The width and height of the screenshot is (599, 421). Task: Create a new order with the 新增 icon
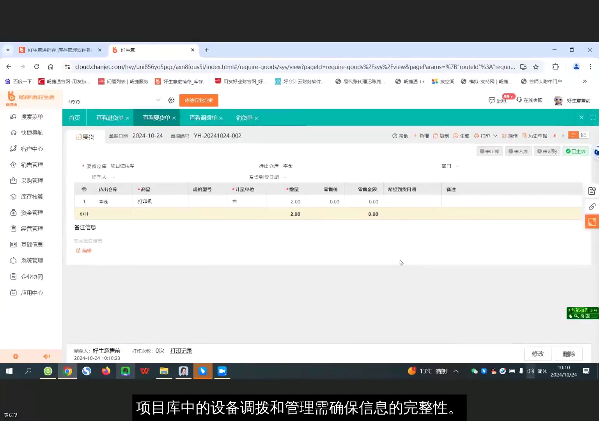[420, 135]
